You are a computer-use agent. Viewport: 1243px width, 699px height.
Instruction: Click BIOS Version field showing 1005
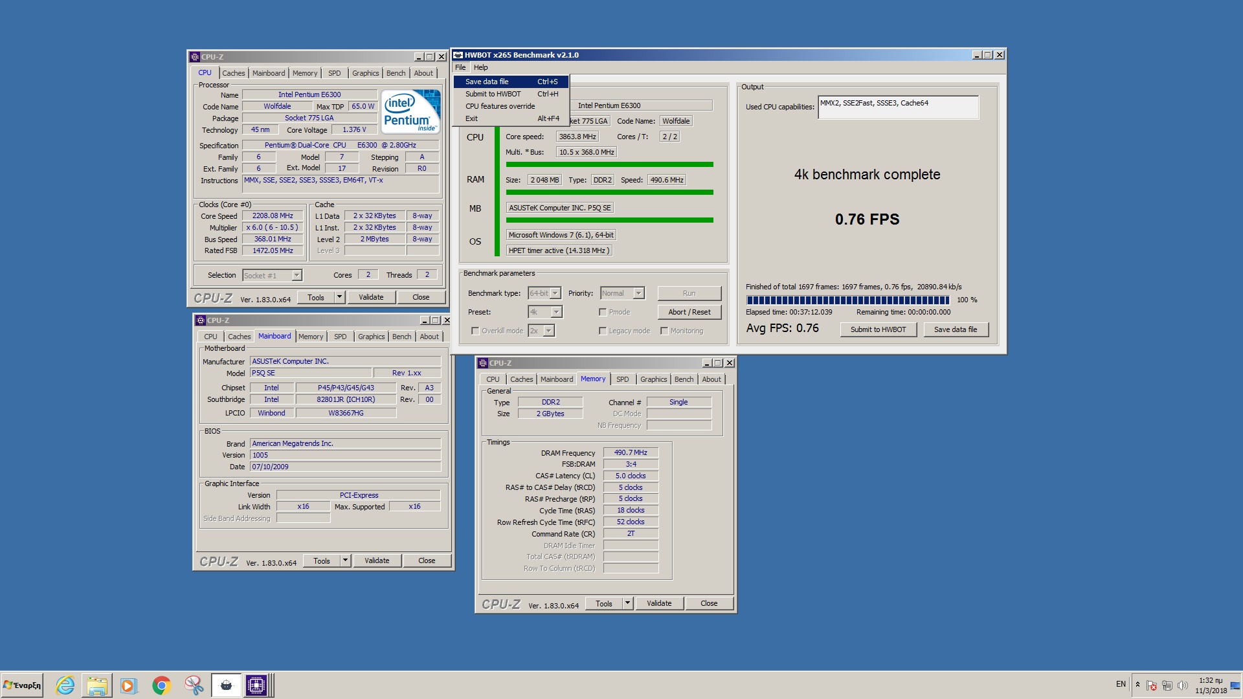345,455
